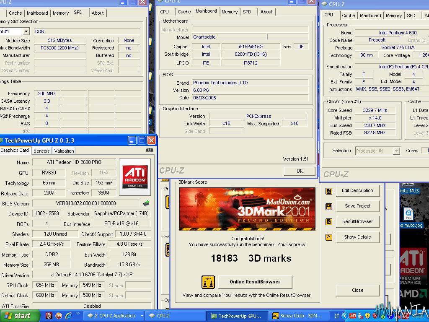Open About tab in middle CPU-Z window

(266, 12)
